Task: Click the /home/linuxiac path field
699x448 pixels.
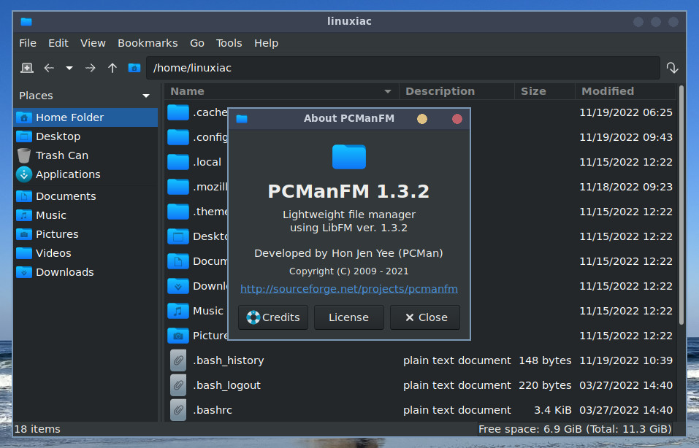Action: pos(403,68)
